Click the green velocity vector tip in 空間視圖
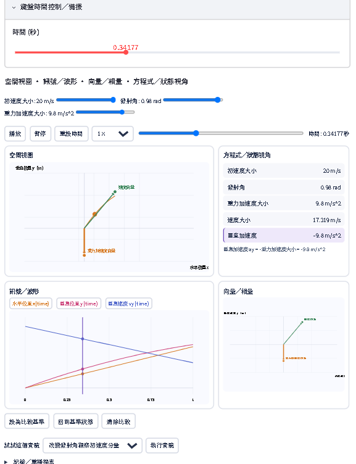 pyautogui.click(x=115, y=192)
